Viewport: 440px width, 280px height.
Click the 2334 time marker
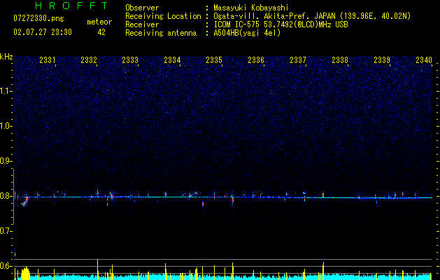click(x=172, y=59)
